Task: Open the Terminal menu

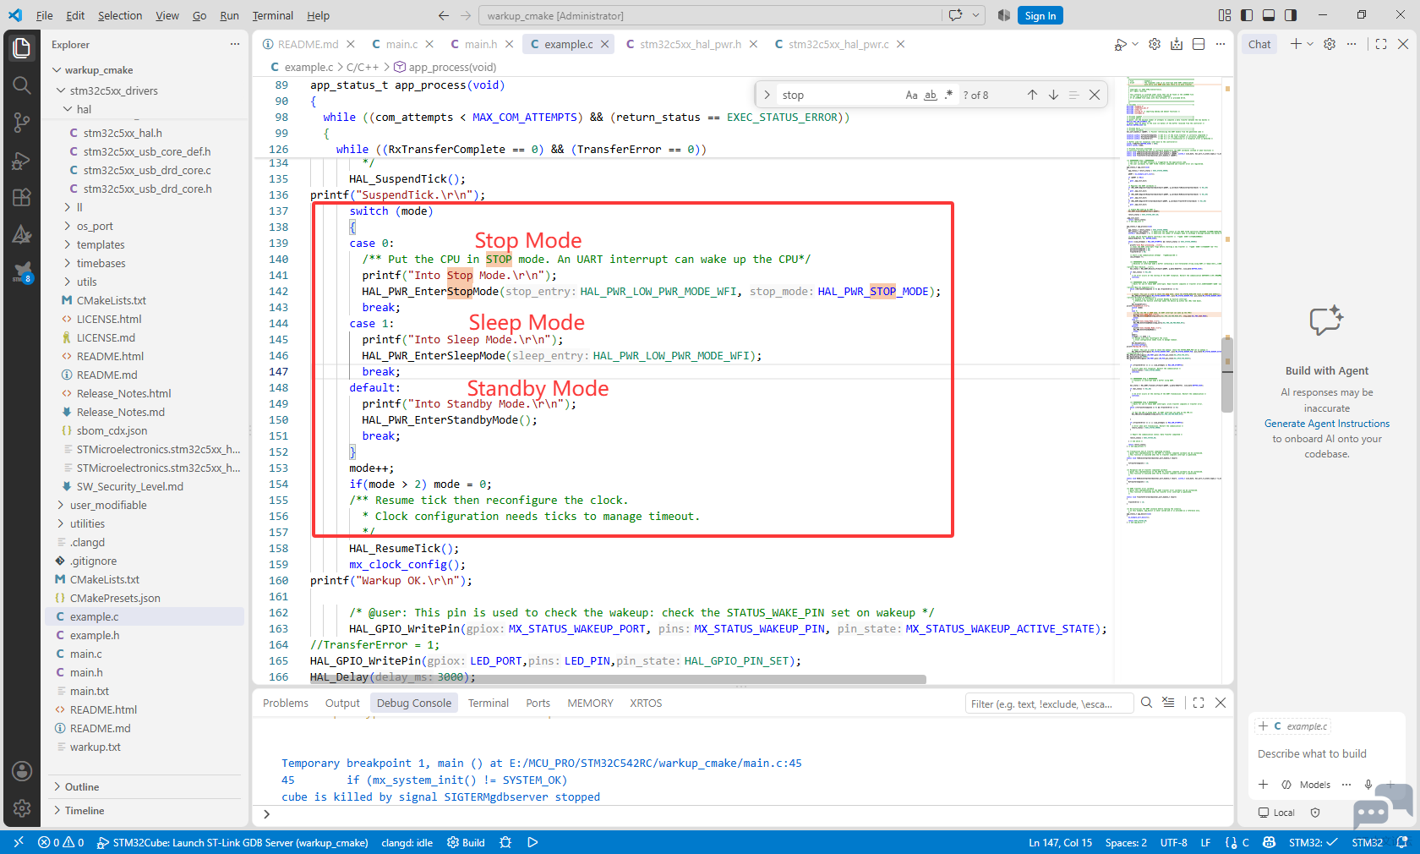Action: [272, 15]
